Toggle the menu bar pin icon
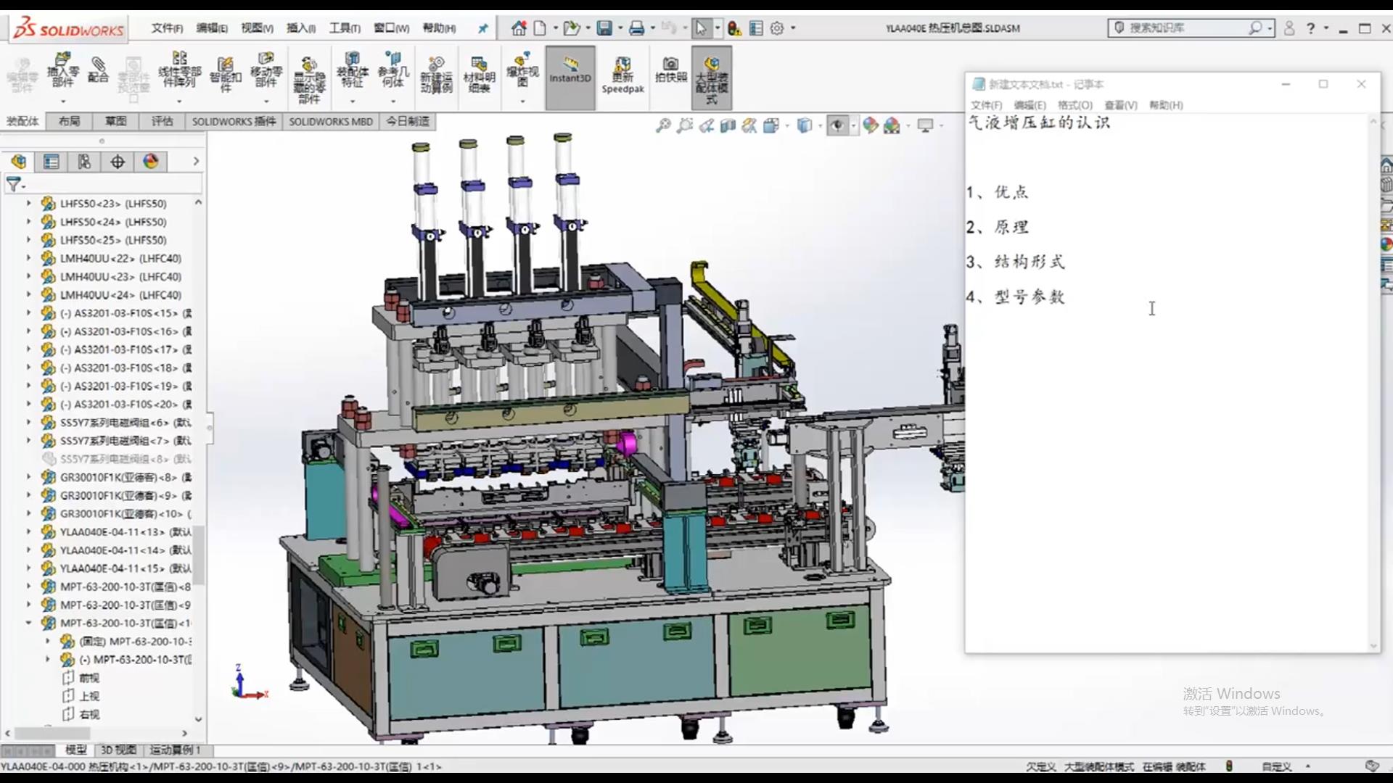The height and width of the screenshot is (783, 1393). click(482, 28)
